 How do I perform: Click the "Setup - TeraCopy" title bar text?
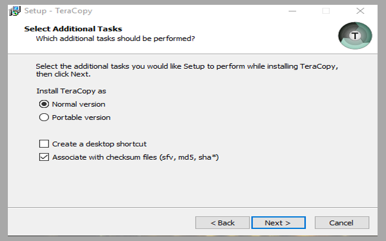(x=59, y=11)
